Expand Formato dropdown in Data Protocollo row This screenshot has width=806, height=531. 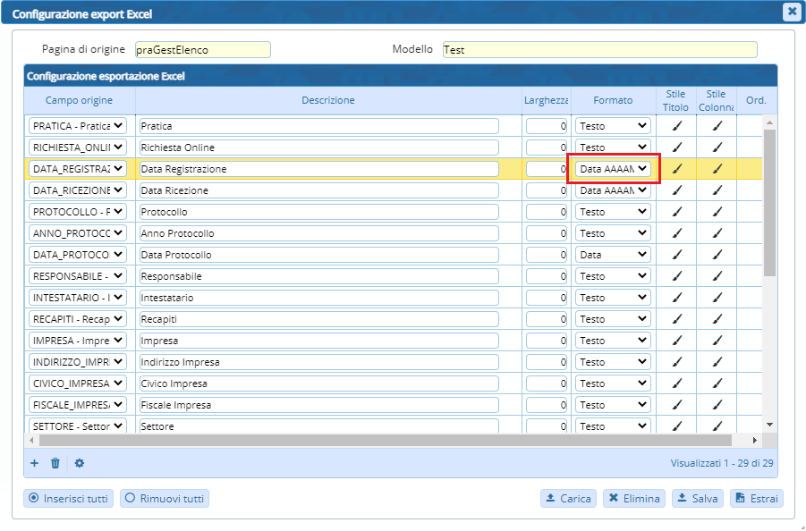tap(613, 255)
